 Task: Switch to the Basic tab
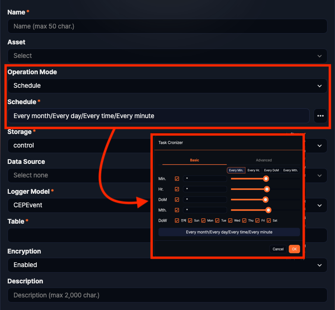click(195, 160)
